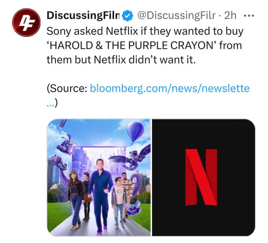Click the blue verified checkmark badge

pyautogui.click(x=128, y=16)
